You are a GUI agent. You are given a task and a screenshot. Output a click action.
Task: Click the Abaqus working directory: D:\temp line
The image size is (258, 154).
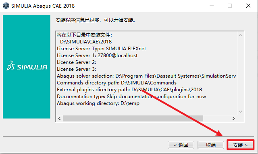[98, 103]
